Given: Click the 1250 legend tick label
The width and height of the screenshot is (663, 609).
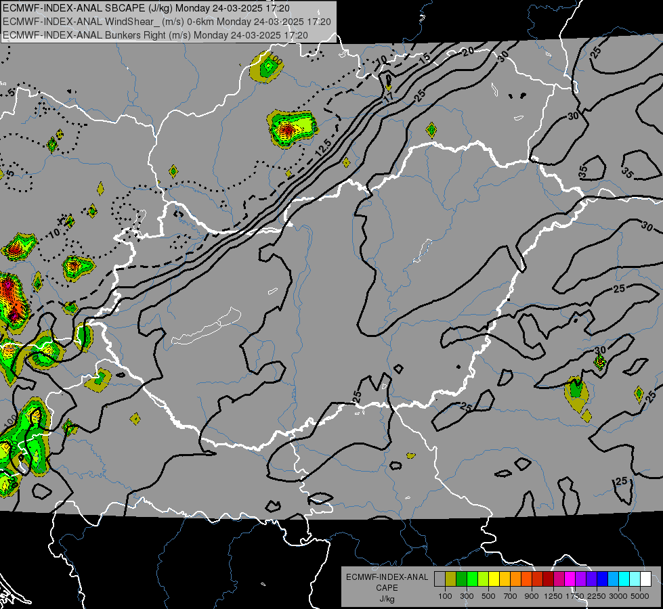Looking at the screenshot, I should point(553,596).
